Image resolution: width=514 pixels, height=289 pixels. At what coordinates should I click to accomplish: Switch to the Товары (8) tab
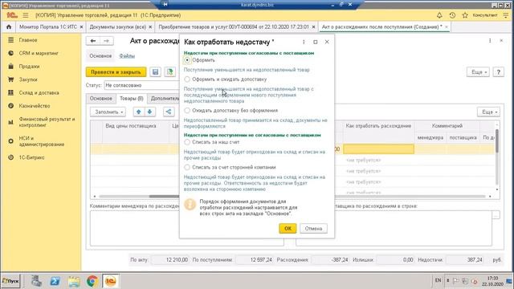tap(132, 98)
